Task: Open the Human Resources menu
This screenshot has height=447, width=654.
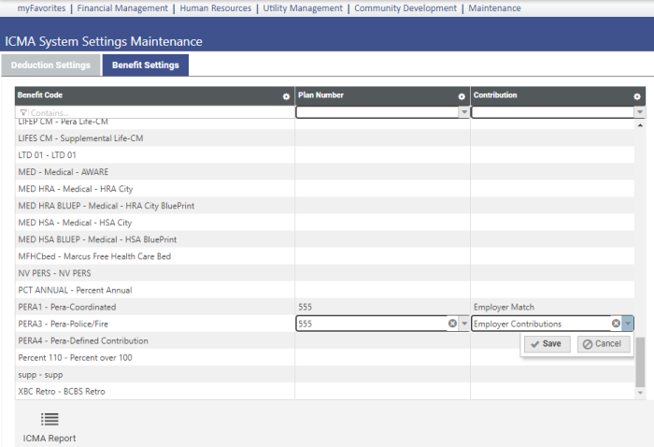Action: click(216, 7)
